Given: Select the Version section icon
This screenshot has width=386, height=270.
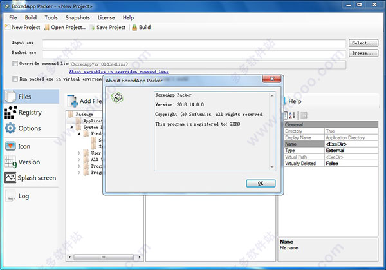Looking at the screenshot, I should point(10,162).
